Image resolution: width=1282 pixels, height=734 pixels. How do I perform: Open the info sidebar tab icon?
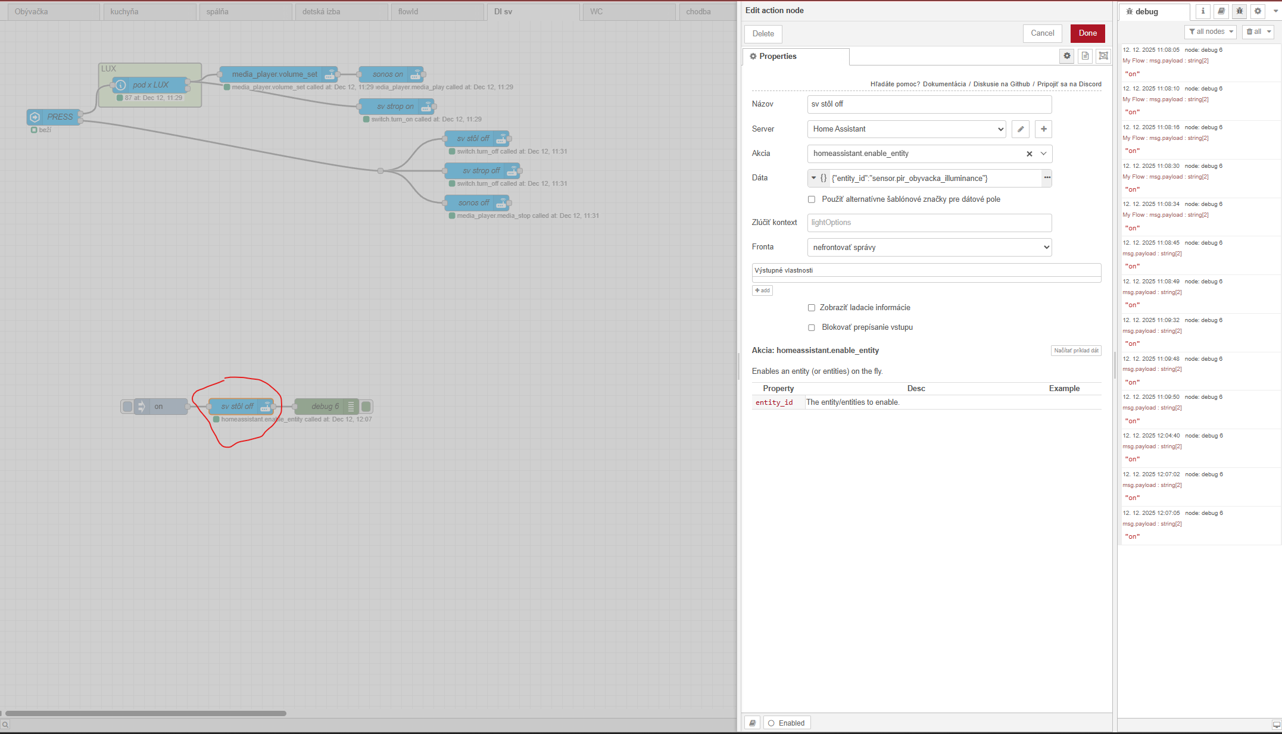tap(1203, 11)
